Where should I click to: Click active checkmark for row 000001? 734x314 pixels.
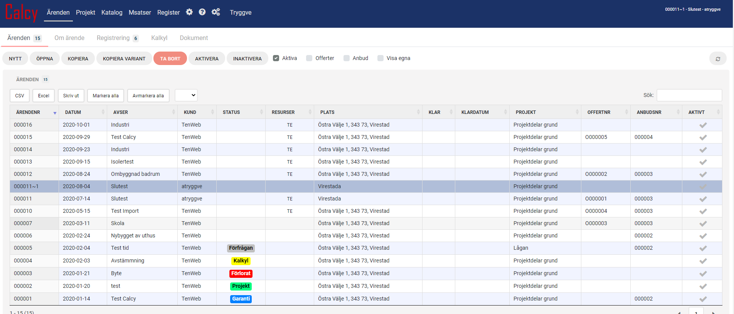click(x=703, y=299)
